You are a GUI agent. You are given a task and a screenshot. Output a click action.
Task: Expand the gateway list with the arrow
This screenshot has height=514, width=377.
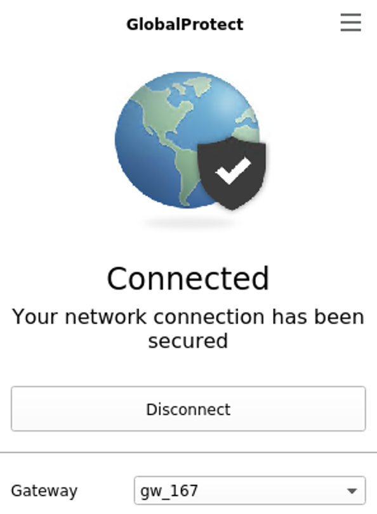(x=352, y=491)
